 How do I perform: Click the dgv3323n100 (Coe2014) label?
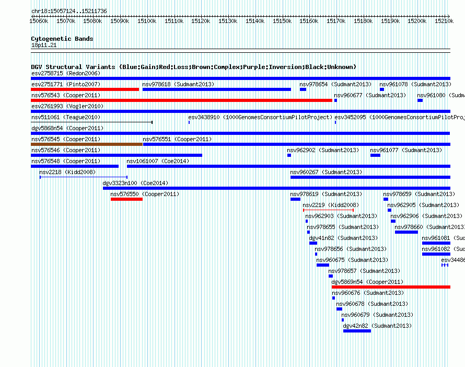[x=135, y=183]
